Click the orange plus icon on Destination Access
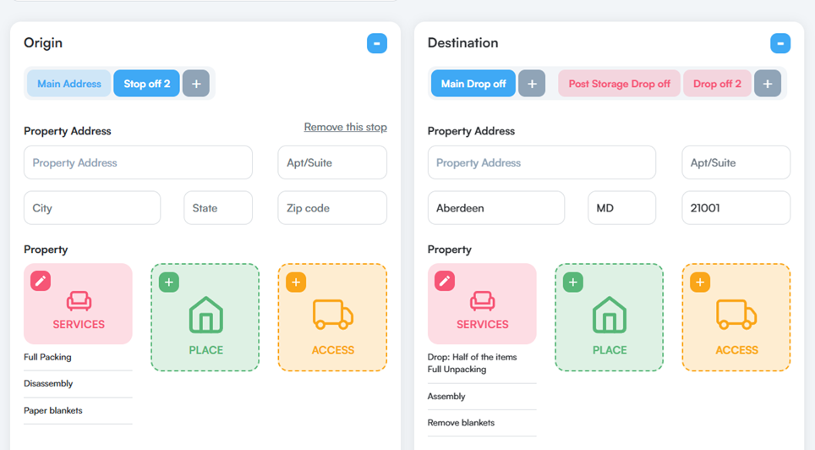The image size is (815, 450). [700, 283]
